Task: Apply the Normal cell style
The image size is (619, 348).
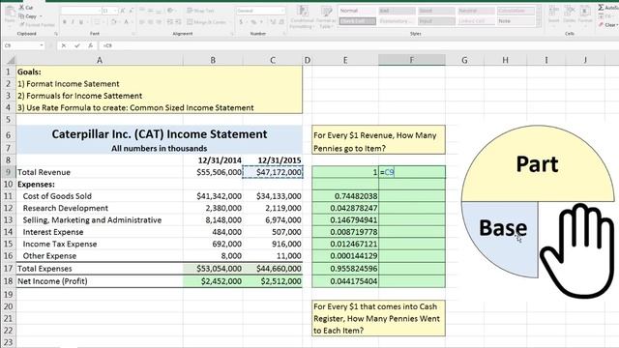Action: pos(357,11)
